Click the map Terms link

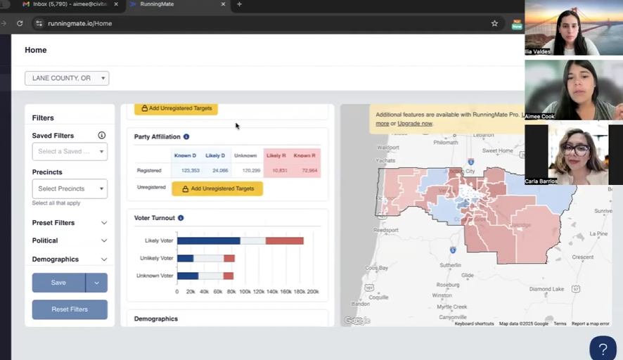coord(560,324)
